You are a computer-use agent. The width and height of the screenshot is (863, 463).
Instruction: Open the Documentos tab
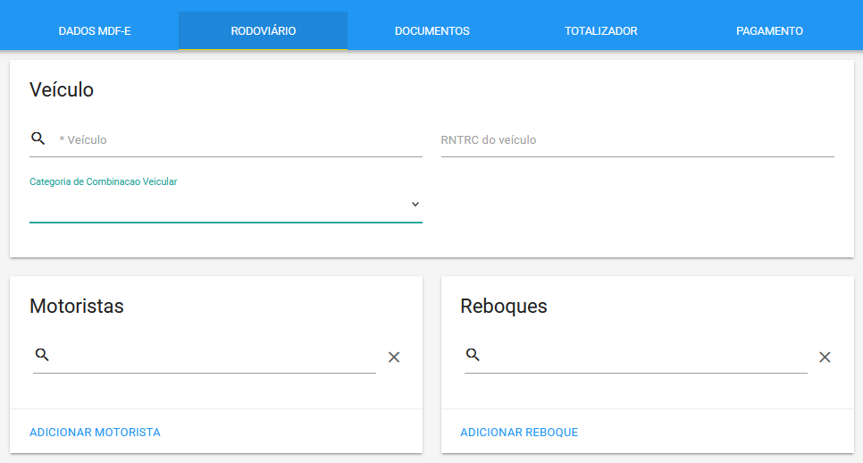(432, 31)
